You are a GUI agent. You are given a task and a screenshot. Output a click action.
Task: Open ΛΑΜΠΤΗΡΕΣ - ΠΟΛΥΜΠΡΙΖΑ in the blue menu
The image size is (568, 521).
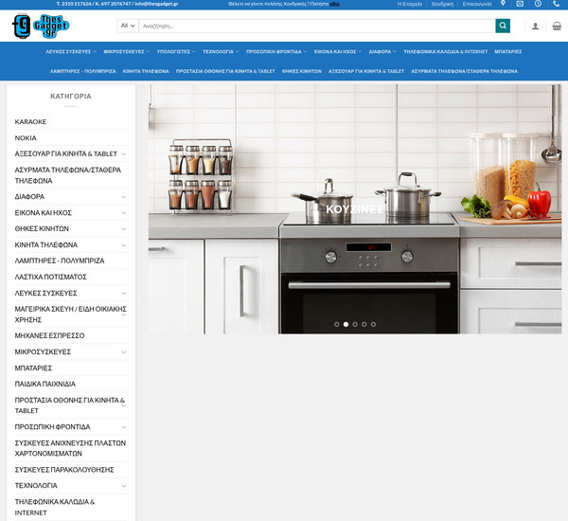pyautogui.click(x=83, y=71)
